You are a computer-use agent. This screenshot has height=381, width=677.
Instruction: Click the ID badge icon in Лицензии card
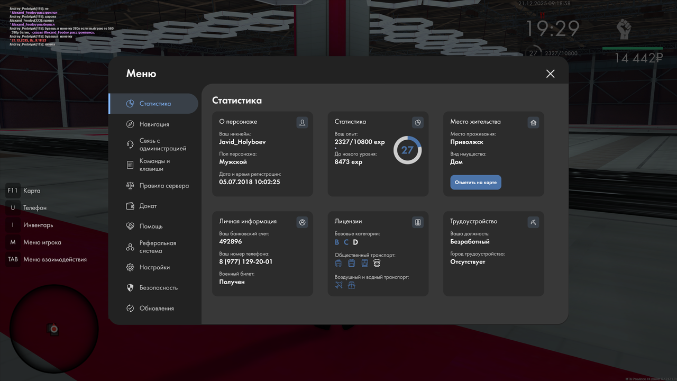[x=418, y=222]
